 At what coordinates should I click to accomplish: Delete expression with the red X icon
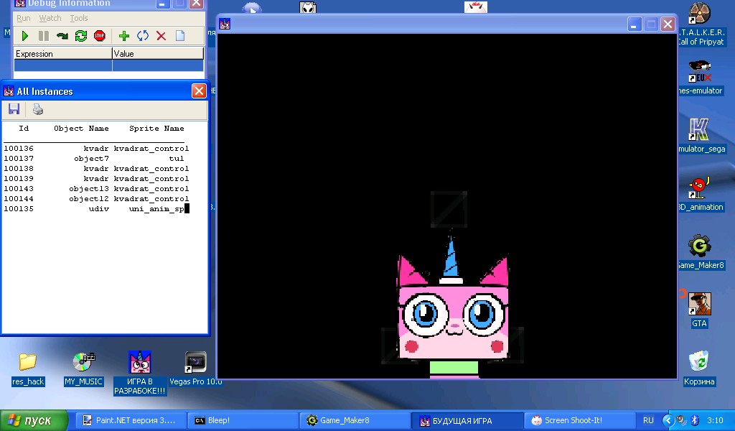[161, 36]
